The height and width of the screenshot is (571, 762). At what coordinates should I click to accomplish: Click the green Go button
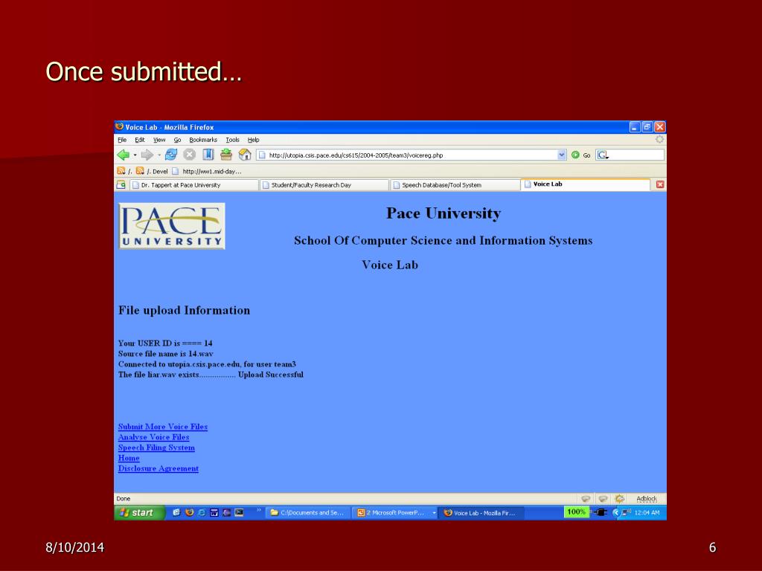[580, 155]
